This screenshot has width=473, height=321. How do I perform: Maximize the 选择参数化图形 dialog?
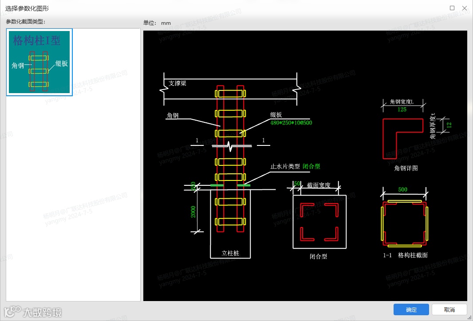(452, 8)
